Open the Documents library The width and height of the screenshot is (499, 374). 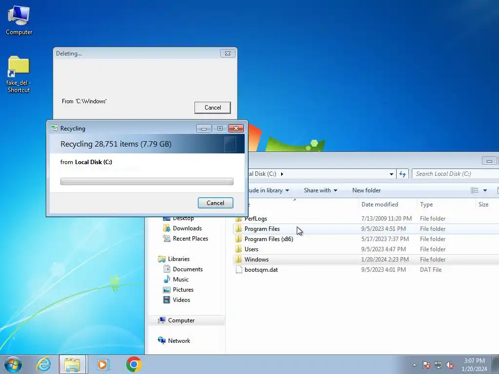[x=188, y=269]
